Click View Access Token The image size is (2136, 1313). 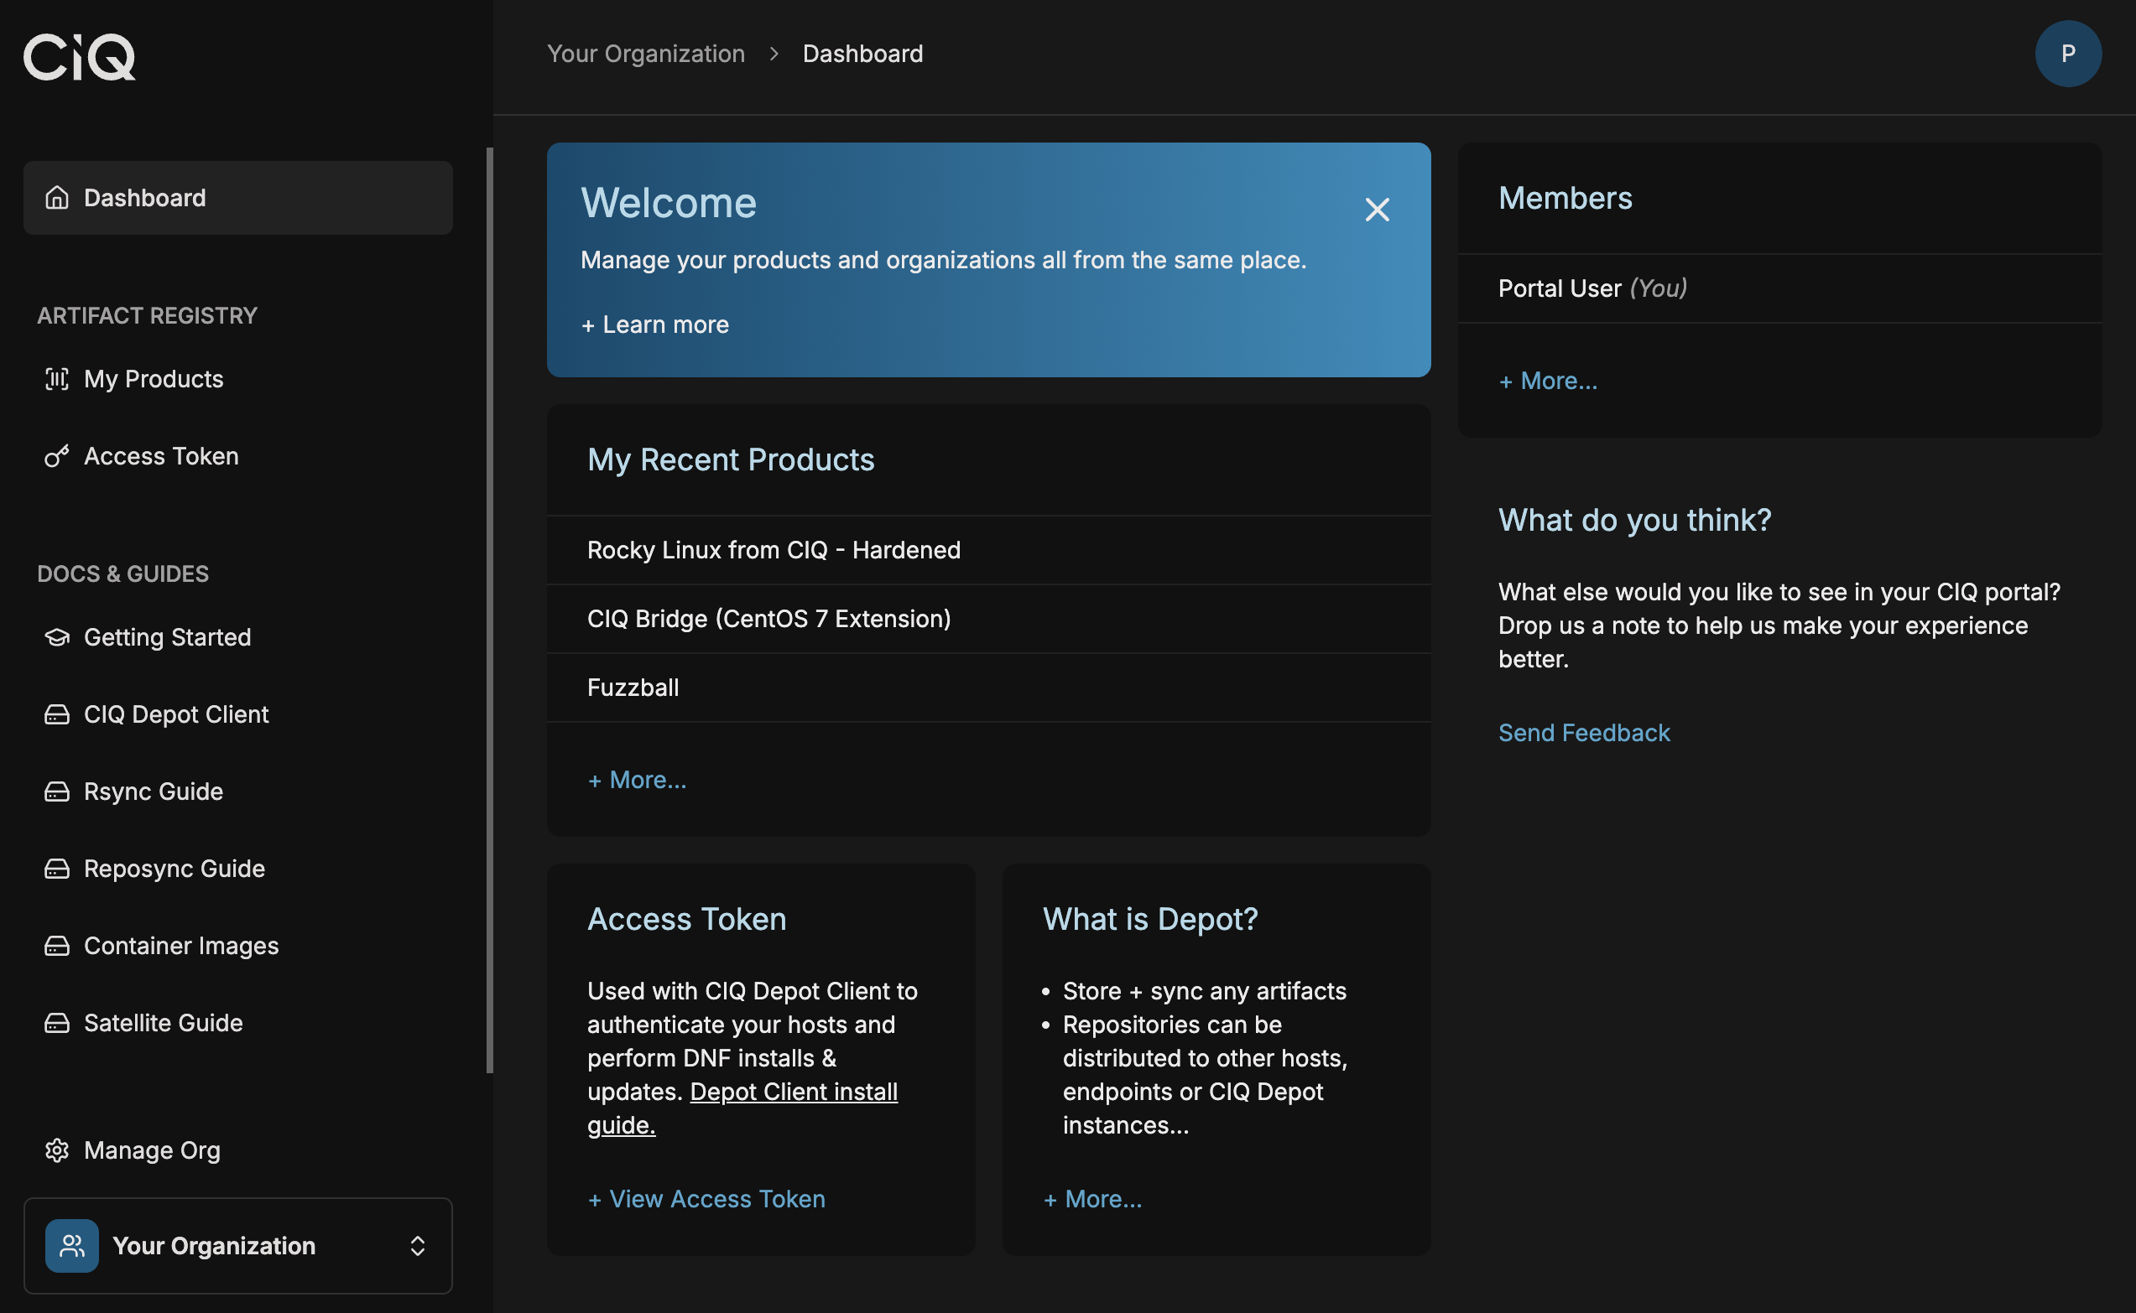[x=706, y=1199]
